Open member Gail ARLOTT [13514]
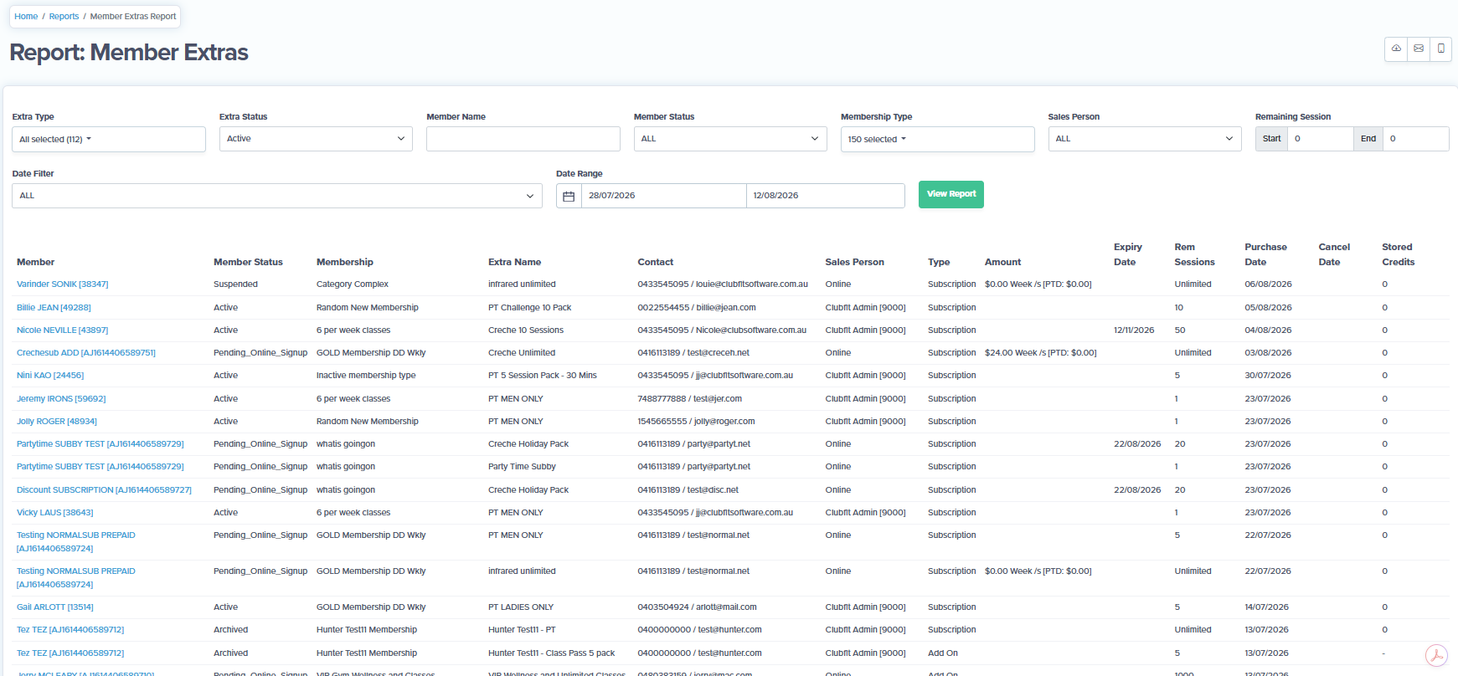Viewport: 1458px width, 676px height. click(55, 607)
